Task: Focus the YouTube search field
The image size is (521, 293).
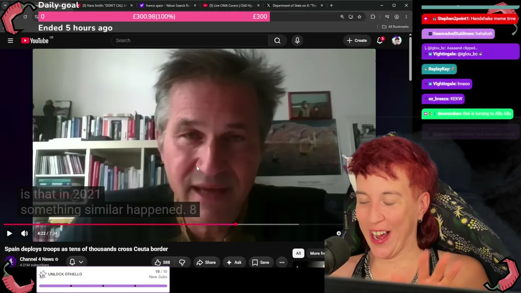Action: coord(190,40)
